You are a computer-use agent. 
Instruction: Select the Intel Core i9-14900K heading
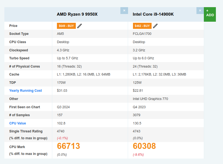(153, 14)
